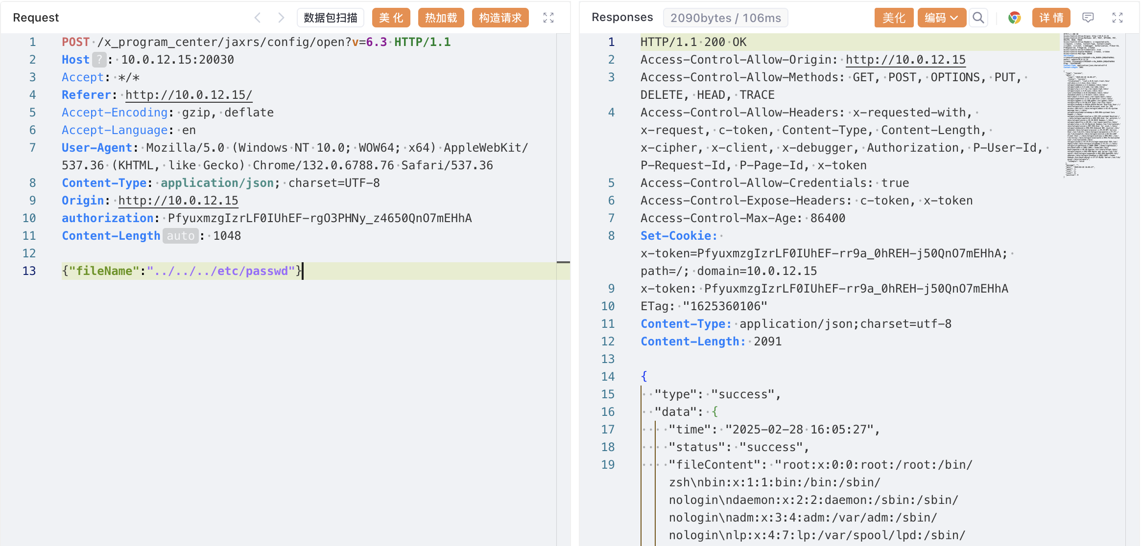Image resolution: width=1142 pixels, height=546 pixels.
Task: Expand the Responses panel to fullscreen
Action: pyautogui.click(x=1118, y=18)
